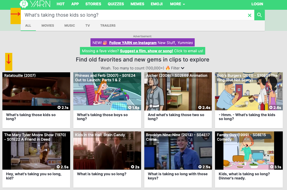Click caption "What is taking you so long?"

click(102, 174)
